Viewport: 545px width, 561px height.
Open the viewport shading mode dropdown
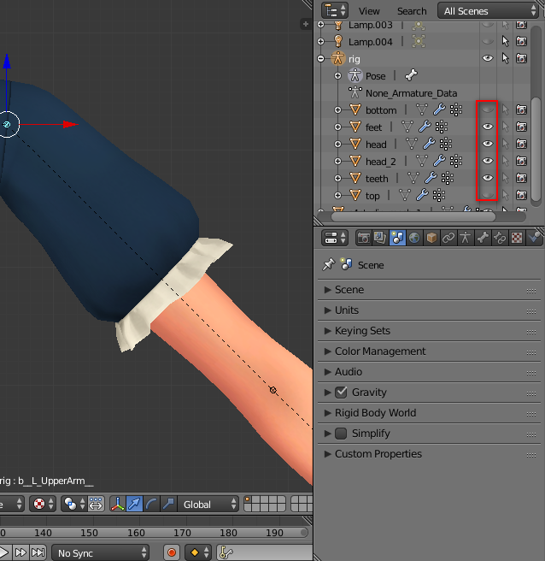43,504
